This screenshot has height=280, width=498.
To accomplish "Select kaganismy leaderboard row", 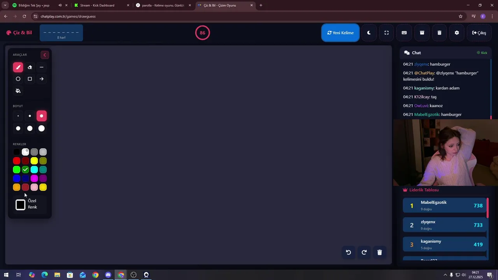I will (445, 244).
